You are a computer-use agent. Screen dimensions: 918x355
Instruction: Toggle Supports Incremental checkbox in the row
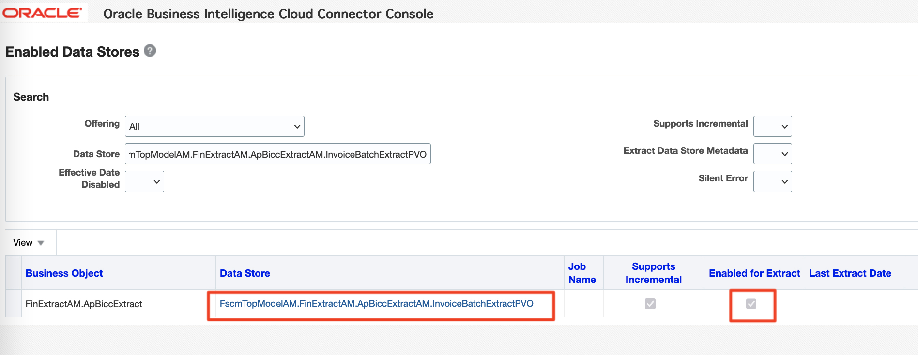pos(650,304)
